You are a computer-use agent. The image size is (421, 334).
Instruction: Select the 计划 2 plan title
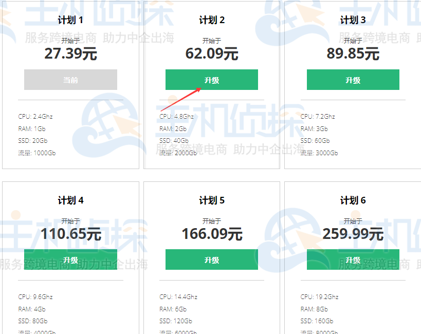pos(211,20)
